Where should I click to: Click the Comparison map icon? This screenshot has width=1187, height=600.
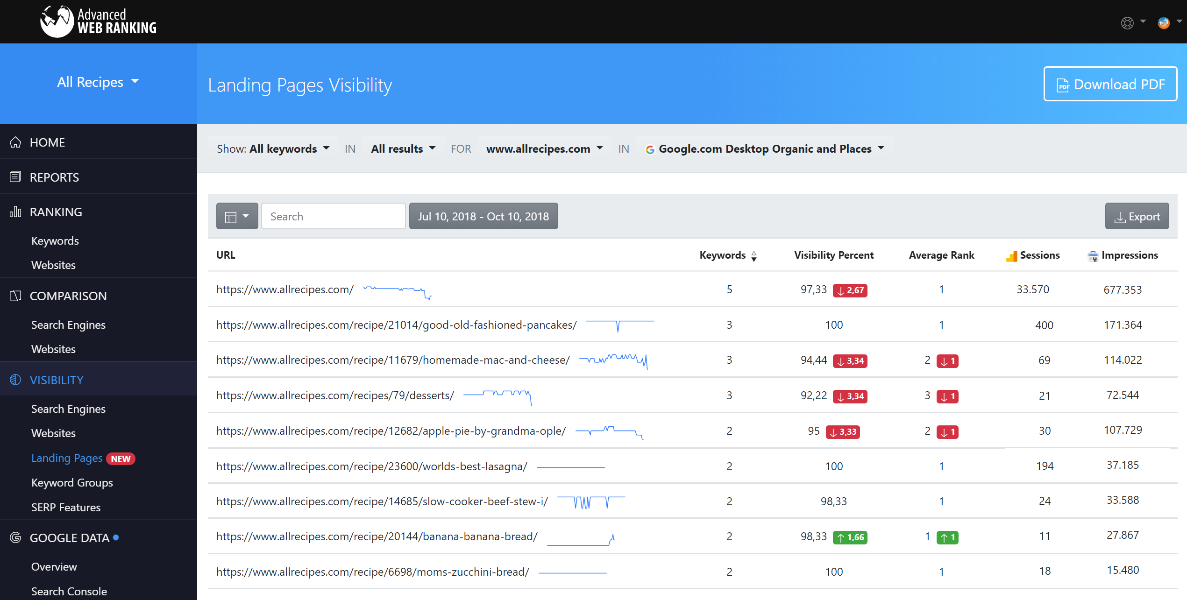[15, 296]
